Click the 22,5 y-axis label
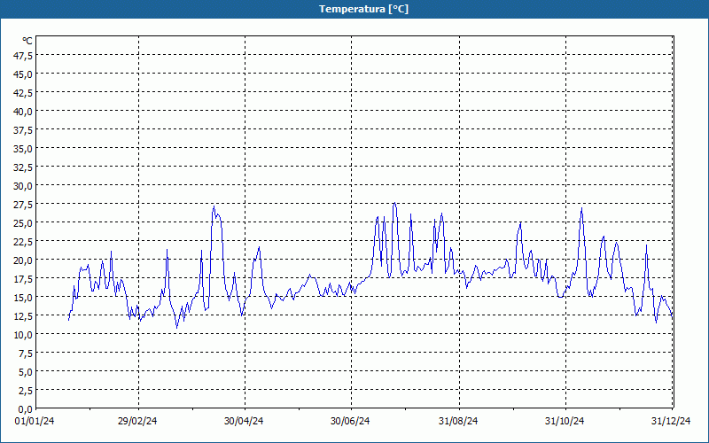Viewport: 709px width, 443px height. [24, 242]
